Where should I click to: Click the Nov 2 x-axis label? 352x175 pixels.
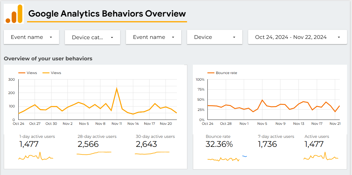[68, 124]
